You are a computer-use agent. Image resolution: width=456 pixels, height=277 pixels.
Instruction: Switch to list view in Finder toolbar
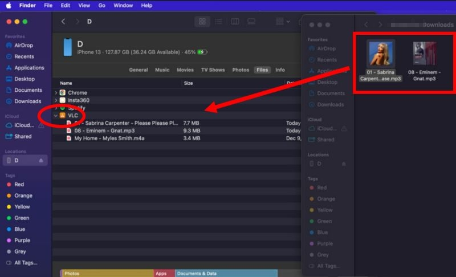click(x=218, y=22)
